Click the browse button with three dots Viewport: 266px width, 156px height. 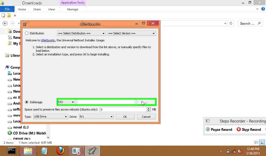click(146, 102)
